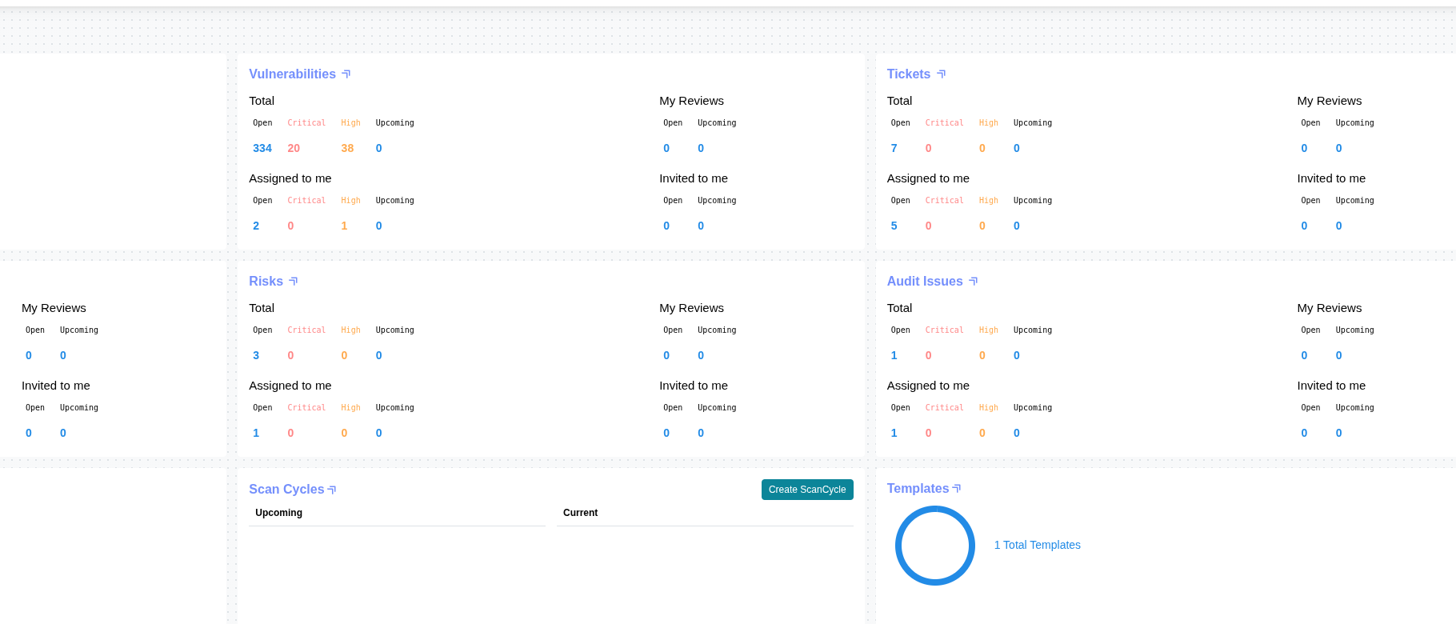1456x624 pixels.
Task: Click Audit Issues total critical count 0
Action: point(929,355)
